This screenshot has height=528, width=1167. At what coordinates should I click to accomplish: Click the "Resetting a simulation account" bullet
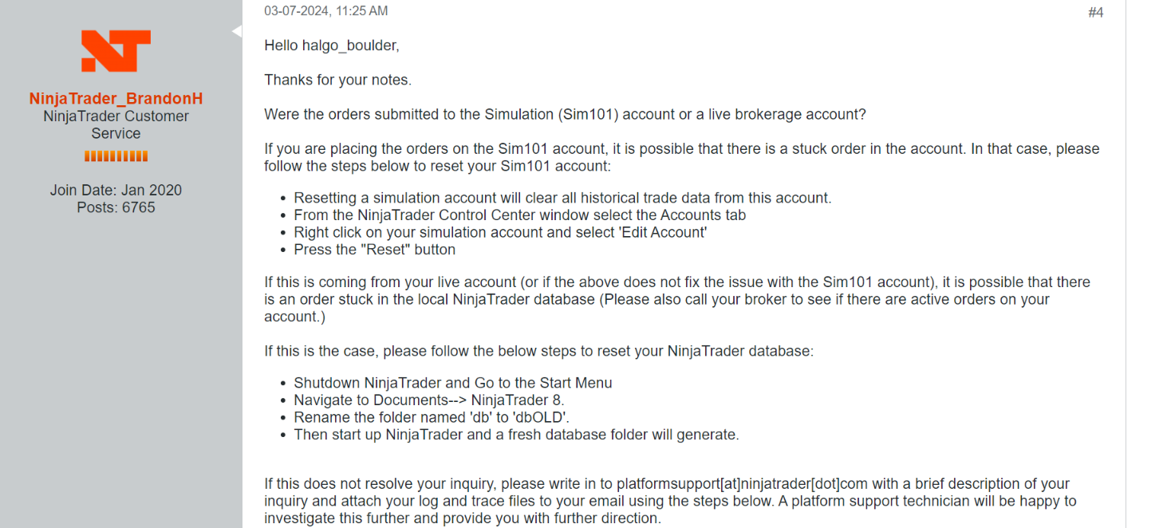tap(562, 198)
